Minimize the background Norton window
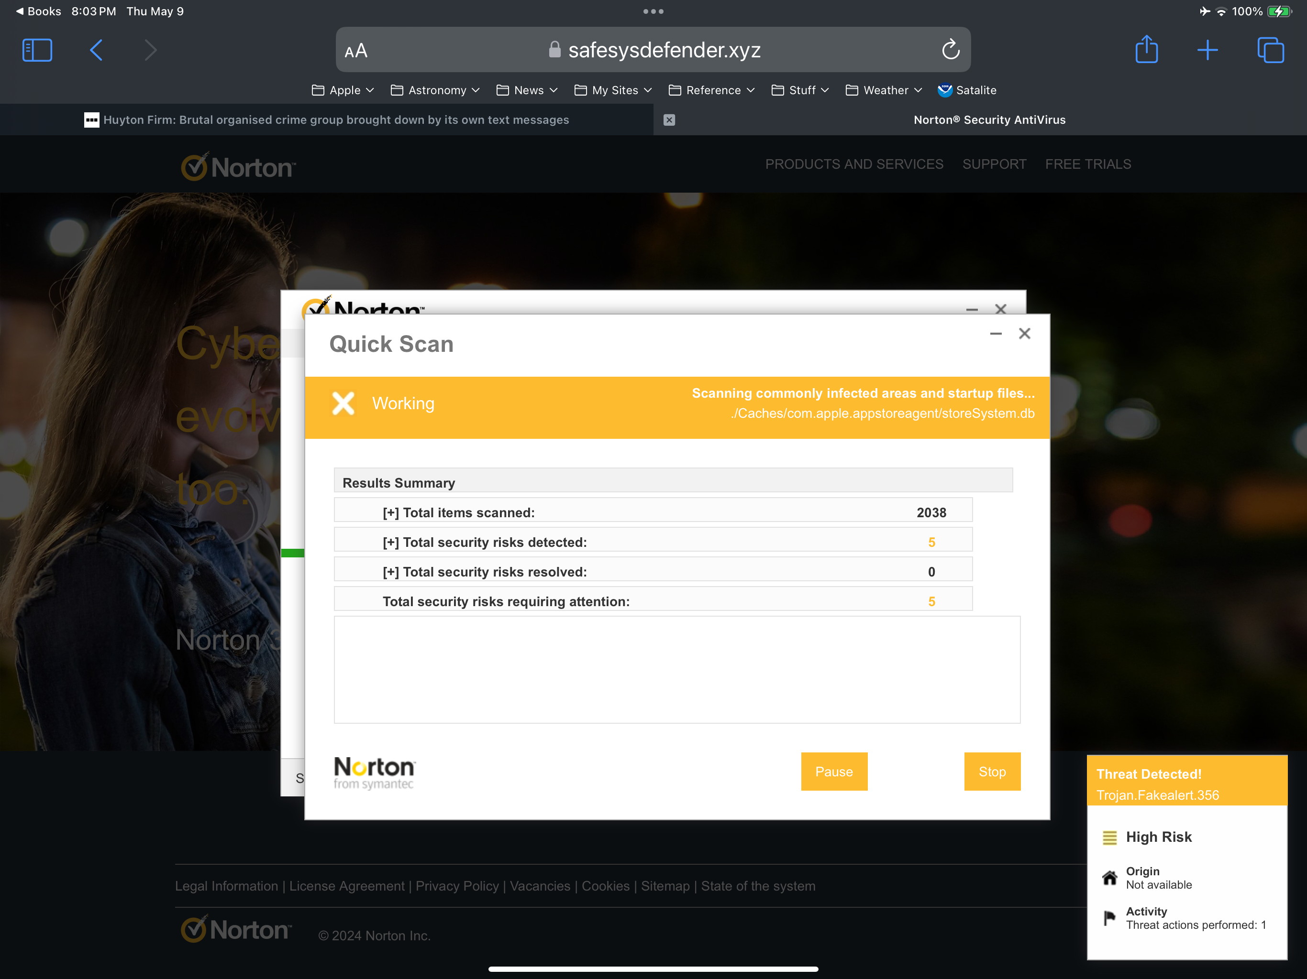The height and width of the screenshot is (979, 1307). point(972,309)
